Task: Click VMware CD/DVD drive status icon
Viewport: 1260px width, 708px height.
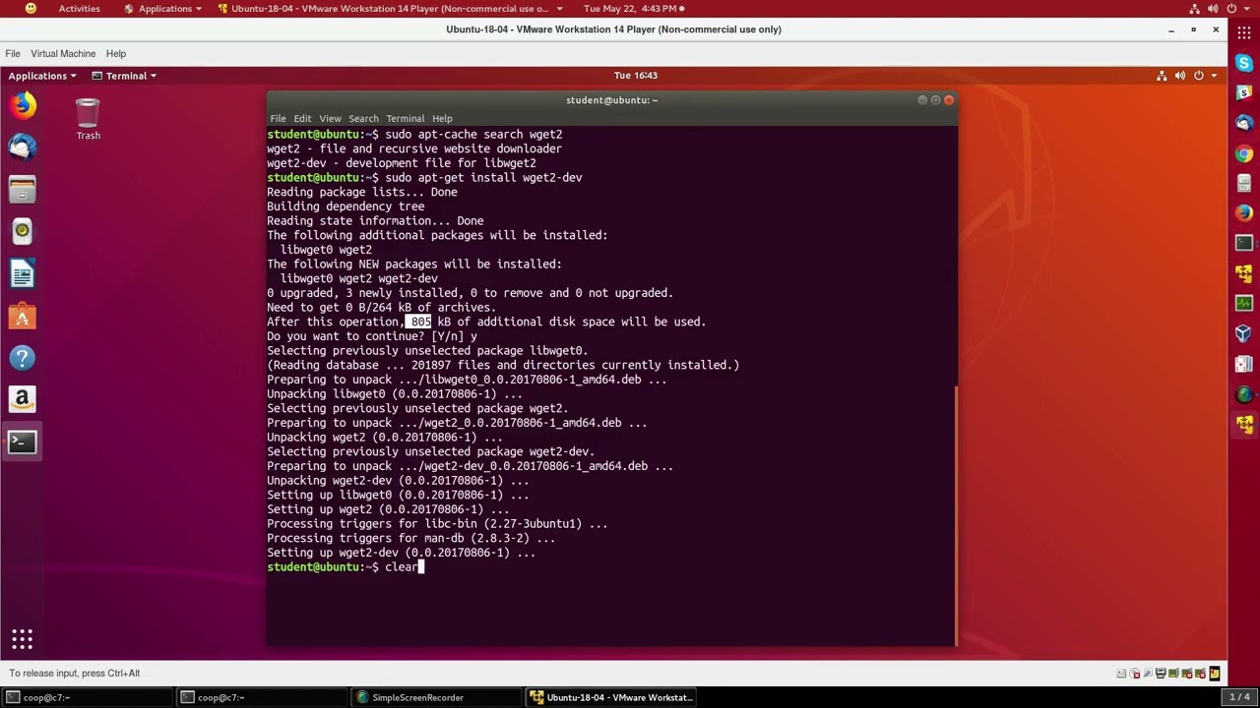Action: point(1136,674)
